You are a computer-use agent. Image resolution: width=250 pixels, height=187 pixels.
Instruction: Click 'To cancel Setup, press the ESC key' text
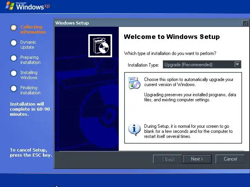coord(31,152)
